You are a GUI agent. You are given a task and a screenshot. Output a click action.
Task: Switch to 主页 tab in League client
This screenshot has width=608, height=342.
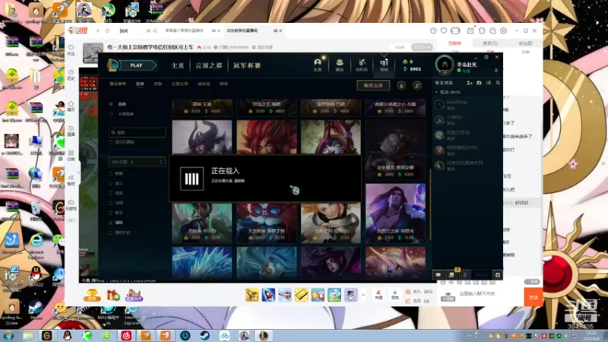click(178, 65)
